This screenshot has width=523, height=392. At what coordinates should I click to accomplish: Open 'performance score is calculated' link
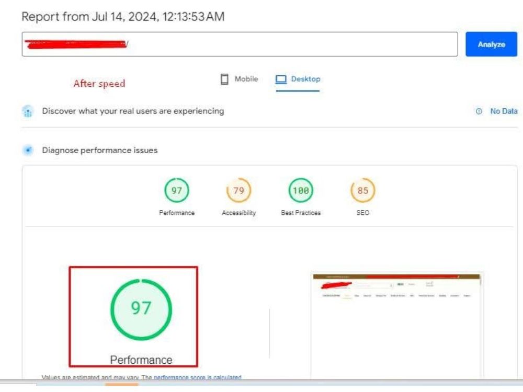pyautogui.click(x=198, y=377)
